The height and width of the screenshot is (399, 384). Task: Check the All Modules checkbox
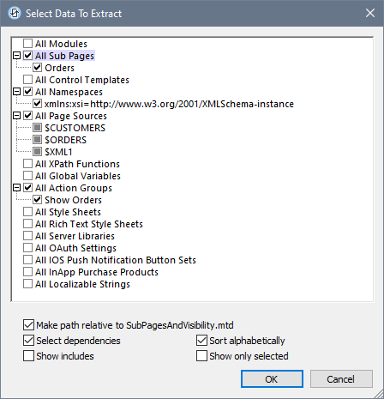(x=27, y=44)
